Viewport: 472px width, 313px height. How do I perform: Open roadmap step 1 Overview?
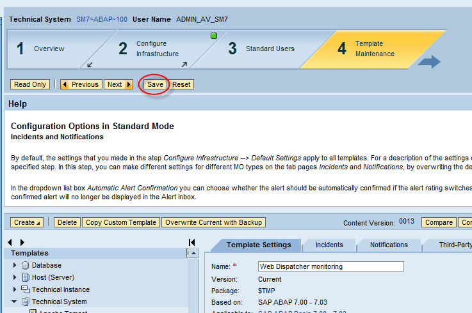49,49
